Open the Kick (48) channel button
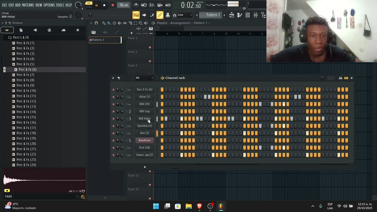The width and height of the screenshot is (377, 212). coord(145,148)
